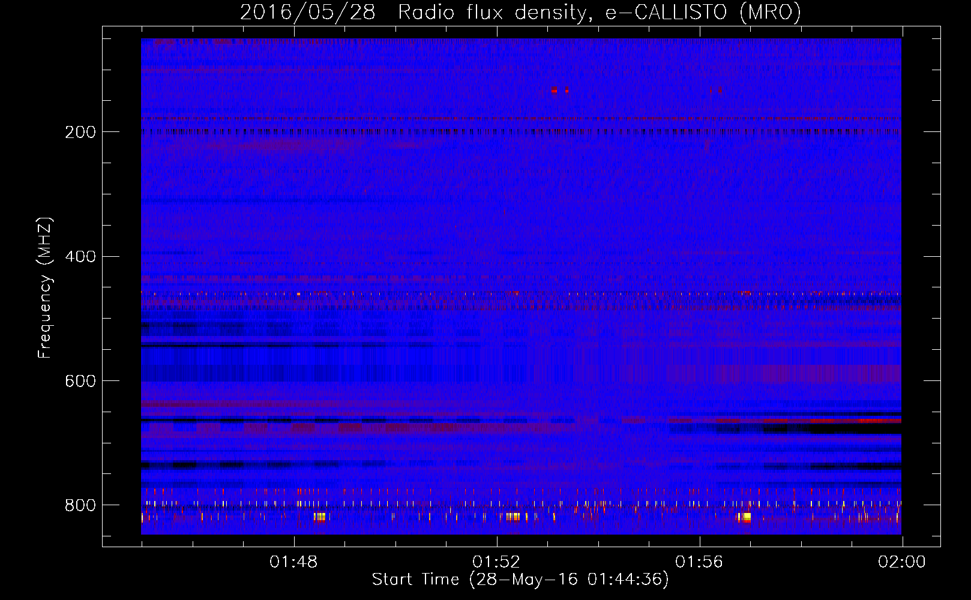Click the 600 frequency tick label

tap(80, 382)
